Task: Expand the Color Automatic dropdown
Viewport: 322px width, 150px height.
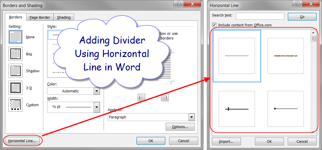Action: click(97, 91)
